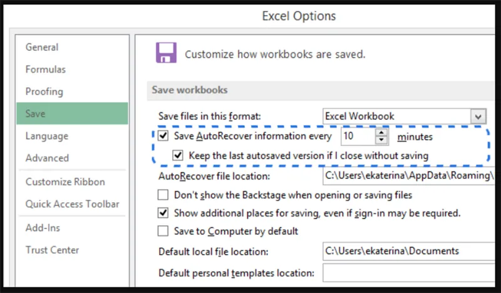
Task: Click the 'AutoRecover file location:' label
Action: [x=214, y=176]
